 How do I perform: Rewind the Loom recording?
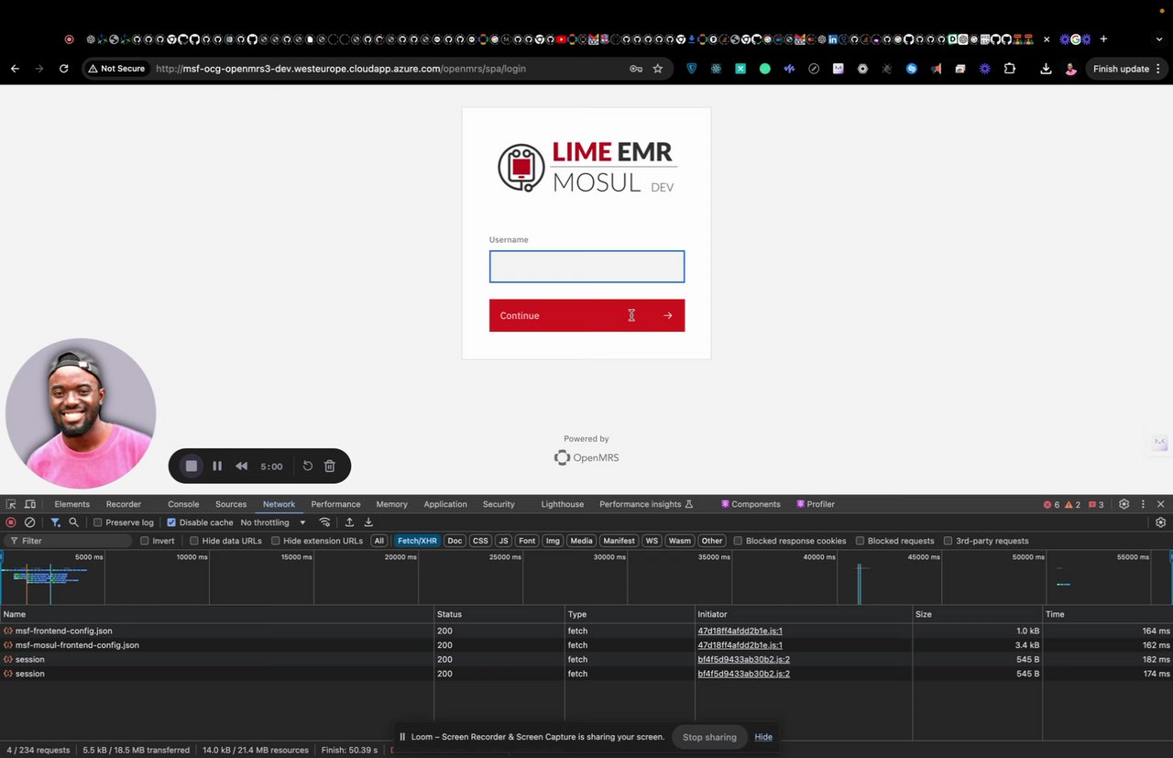[x=241, y=466]
